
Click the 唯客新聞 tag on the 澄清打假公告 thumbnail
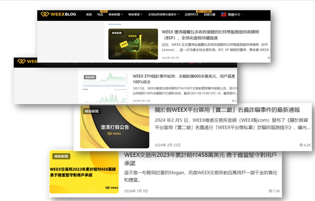pyautogui.click(x=92, y=111)
